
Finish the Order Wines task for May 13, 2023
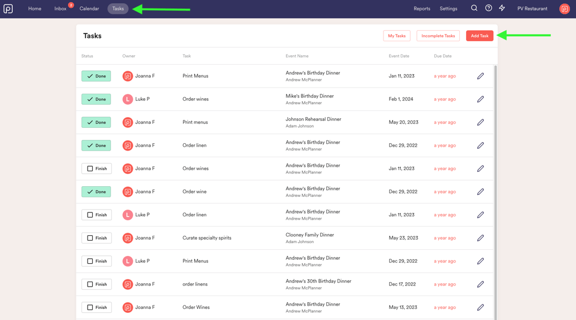(97, 307)
